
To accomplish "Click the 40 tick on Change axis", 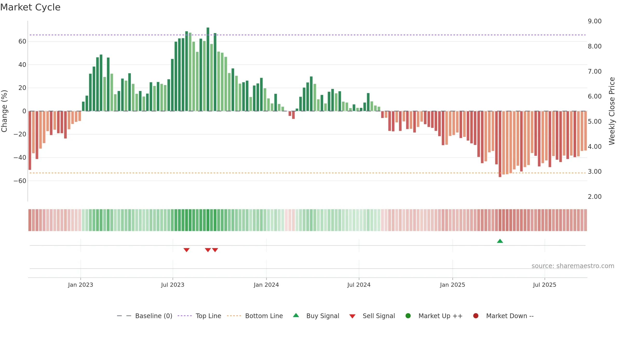I will pos(22,65).
